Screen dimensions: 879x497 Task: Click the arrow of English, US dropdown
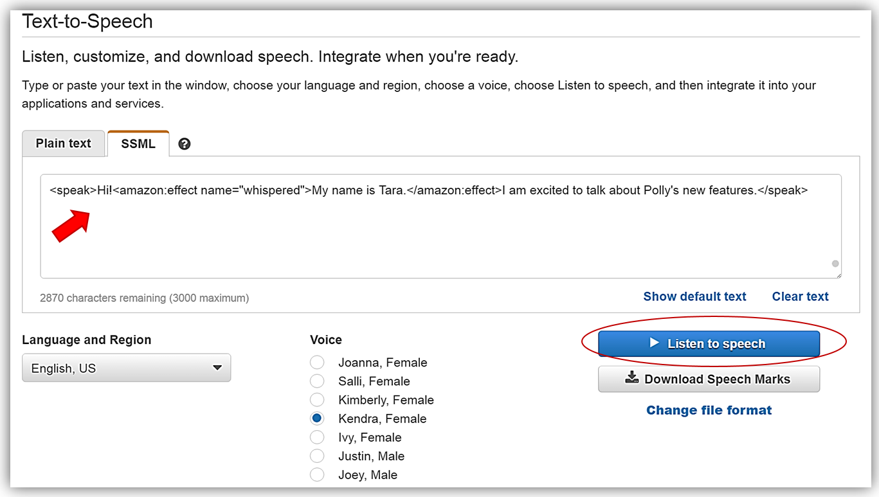coord(217,368)
